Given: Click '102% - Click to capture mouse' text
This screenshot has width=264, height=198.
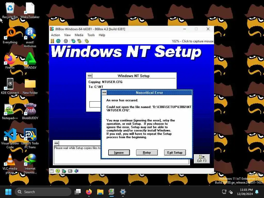Looking at the screenshot, I should [x=193, y=41].
